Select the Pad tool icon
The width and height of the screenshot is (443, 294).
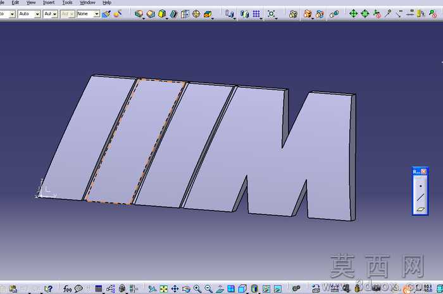click(138, 13)
